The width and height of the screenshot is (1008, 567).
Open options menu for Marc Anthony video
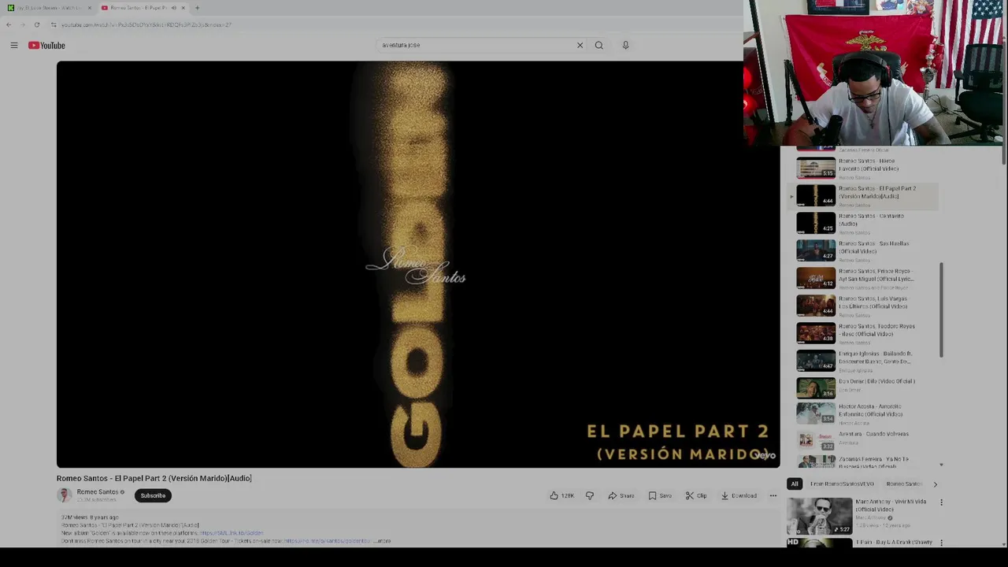[941, 502]
